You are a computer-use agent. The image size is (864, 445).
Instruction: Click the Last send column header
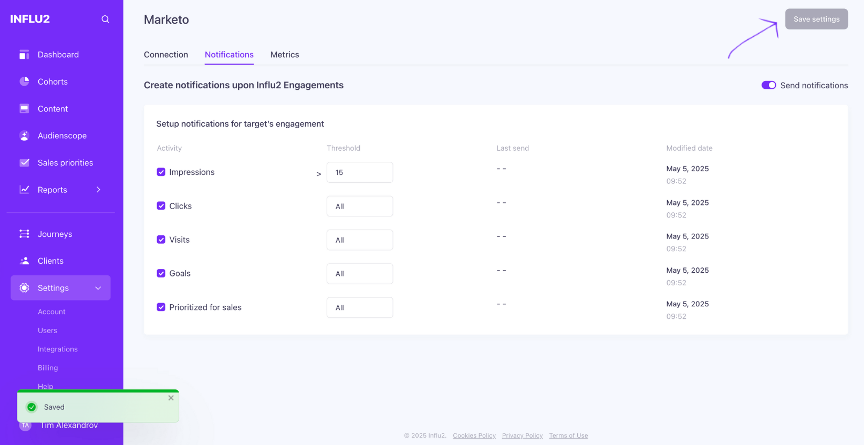pyautogui.click(x=513, y=148)
